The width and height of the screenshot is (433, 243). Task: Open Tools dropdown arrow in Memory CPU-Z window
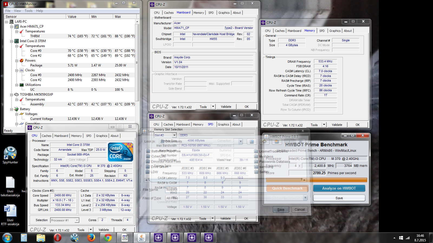point(324,125)
